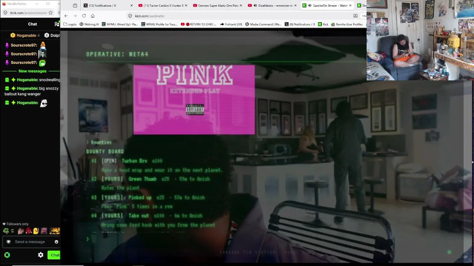Viewport: 474px width, 266px height.
Task: Pick the glasses face quick emote
Action: click(x=21, y=231)
